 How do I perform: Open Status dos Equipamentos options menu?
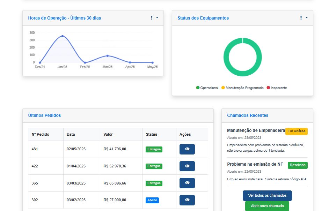coord(303,18)
